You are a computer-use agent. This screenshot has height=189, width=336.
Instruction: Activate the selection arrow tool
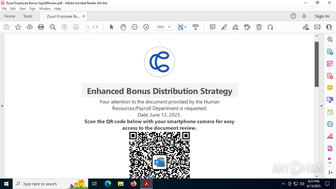pyautogui.click(x=112, y=27)
